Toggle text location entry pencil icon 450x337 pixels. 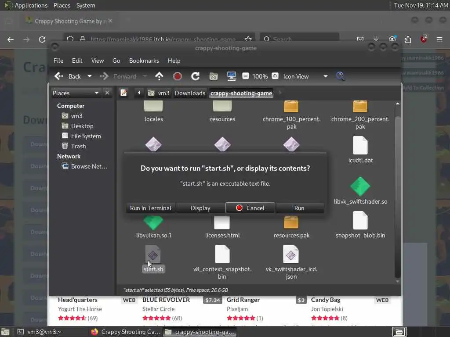pyautogui.click(x=123, y=93)
